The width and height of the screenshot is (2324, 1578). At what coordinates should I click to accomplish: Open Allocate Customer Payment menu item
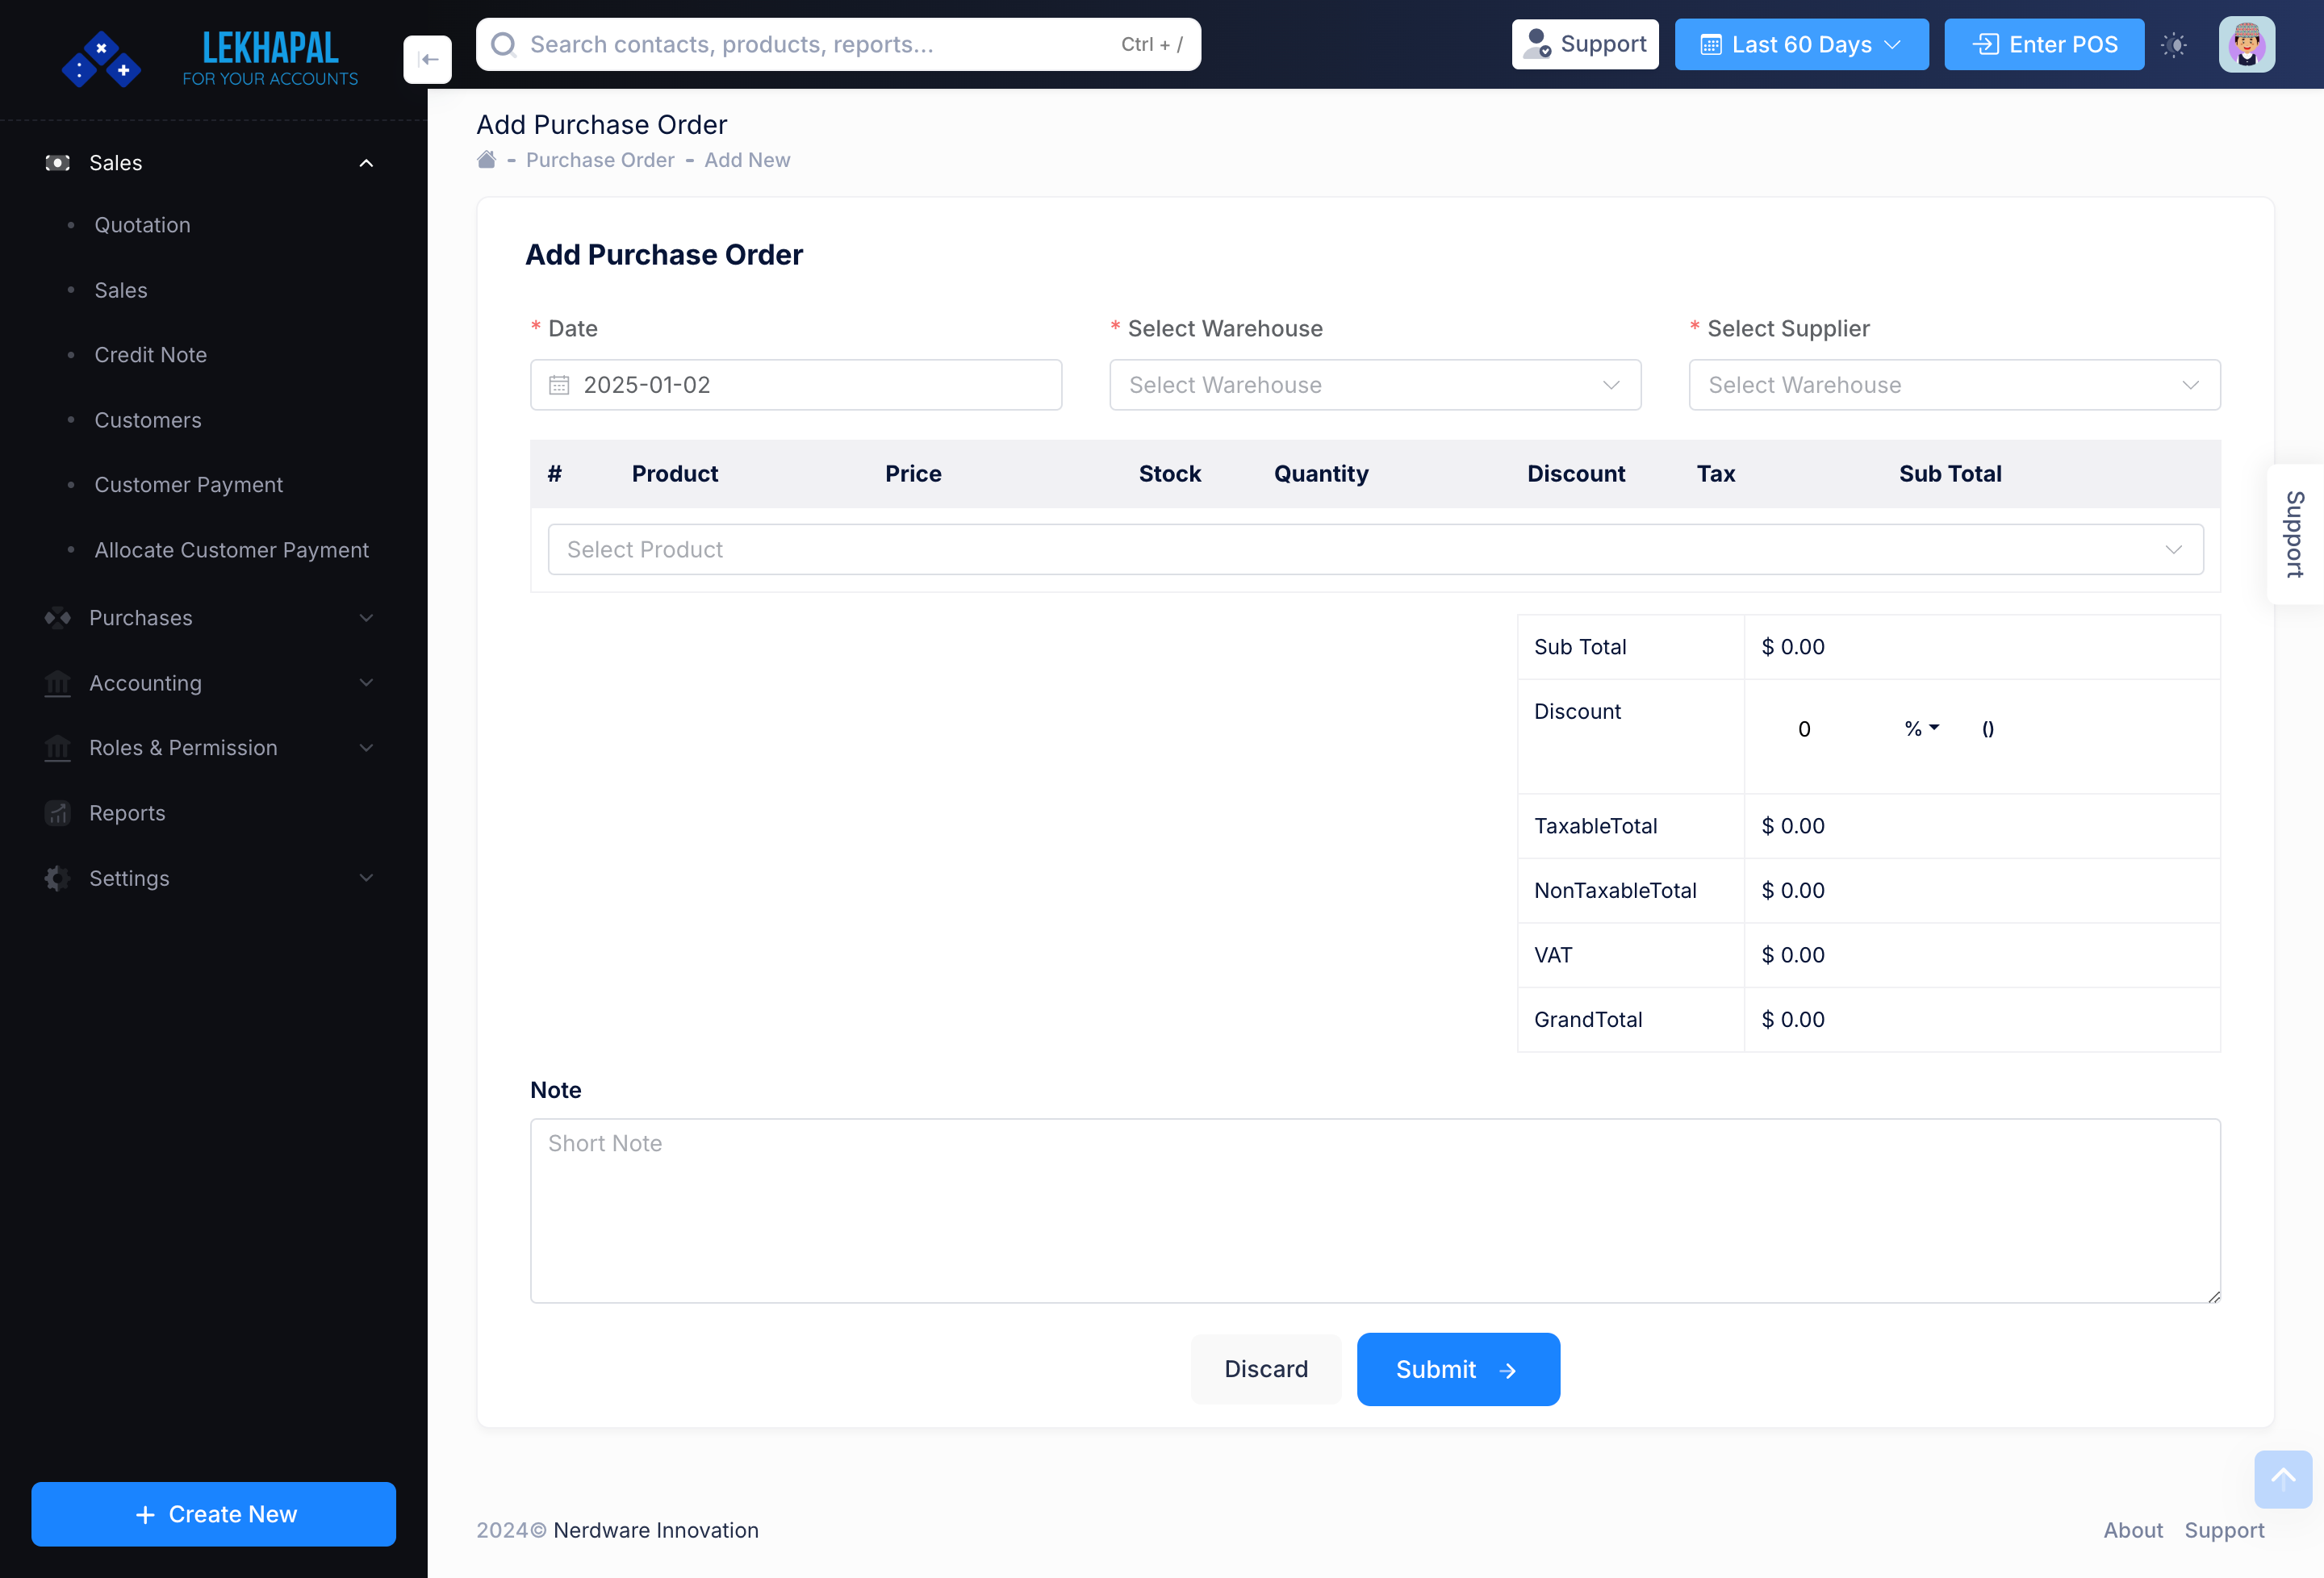click(232, 549)
